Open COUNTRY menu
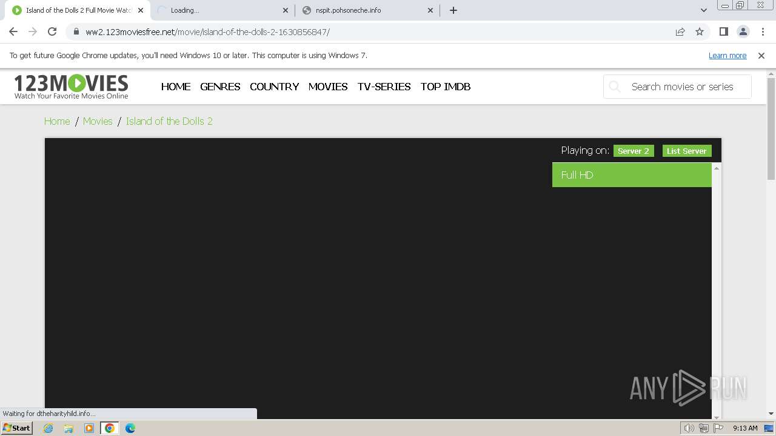The height and width of the screenshot is (436, 776). (274, 87)
